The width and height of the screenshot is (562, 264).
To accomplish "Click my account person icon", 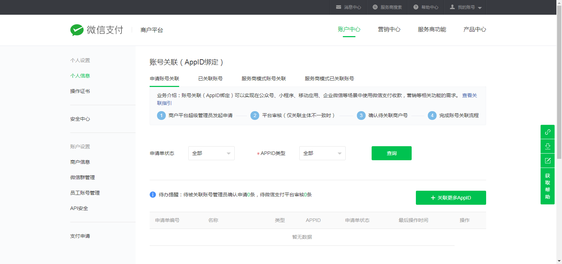I will tap(452, 7).
